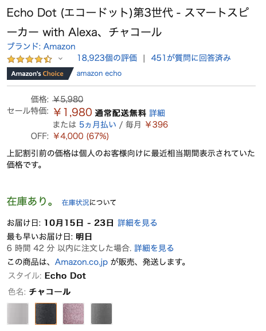Open the 451が質問に回答済み link
This screenshot has height=331, width=266.
point(191,58)
